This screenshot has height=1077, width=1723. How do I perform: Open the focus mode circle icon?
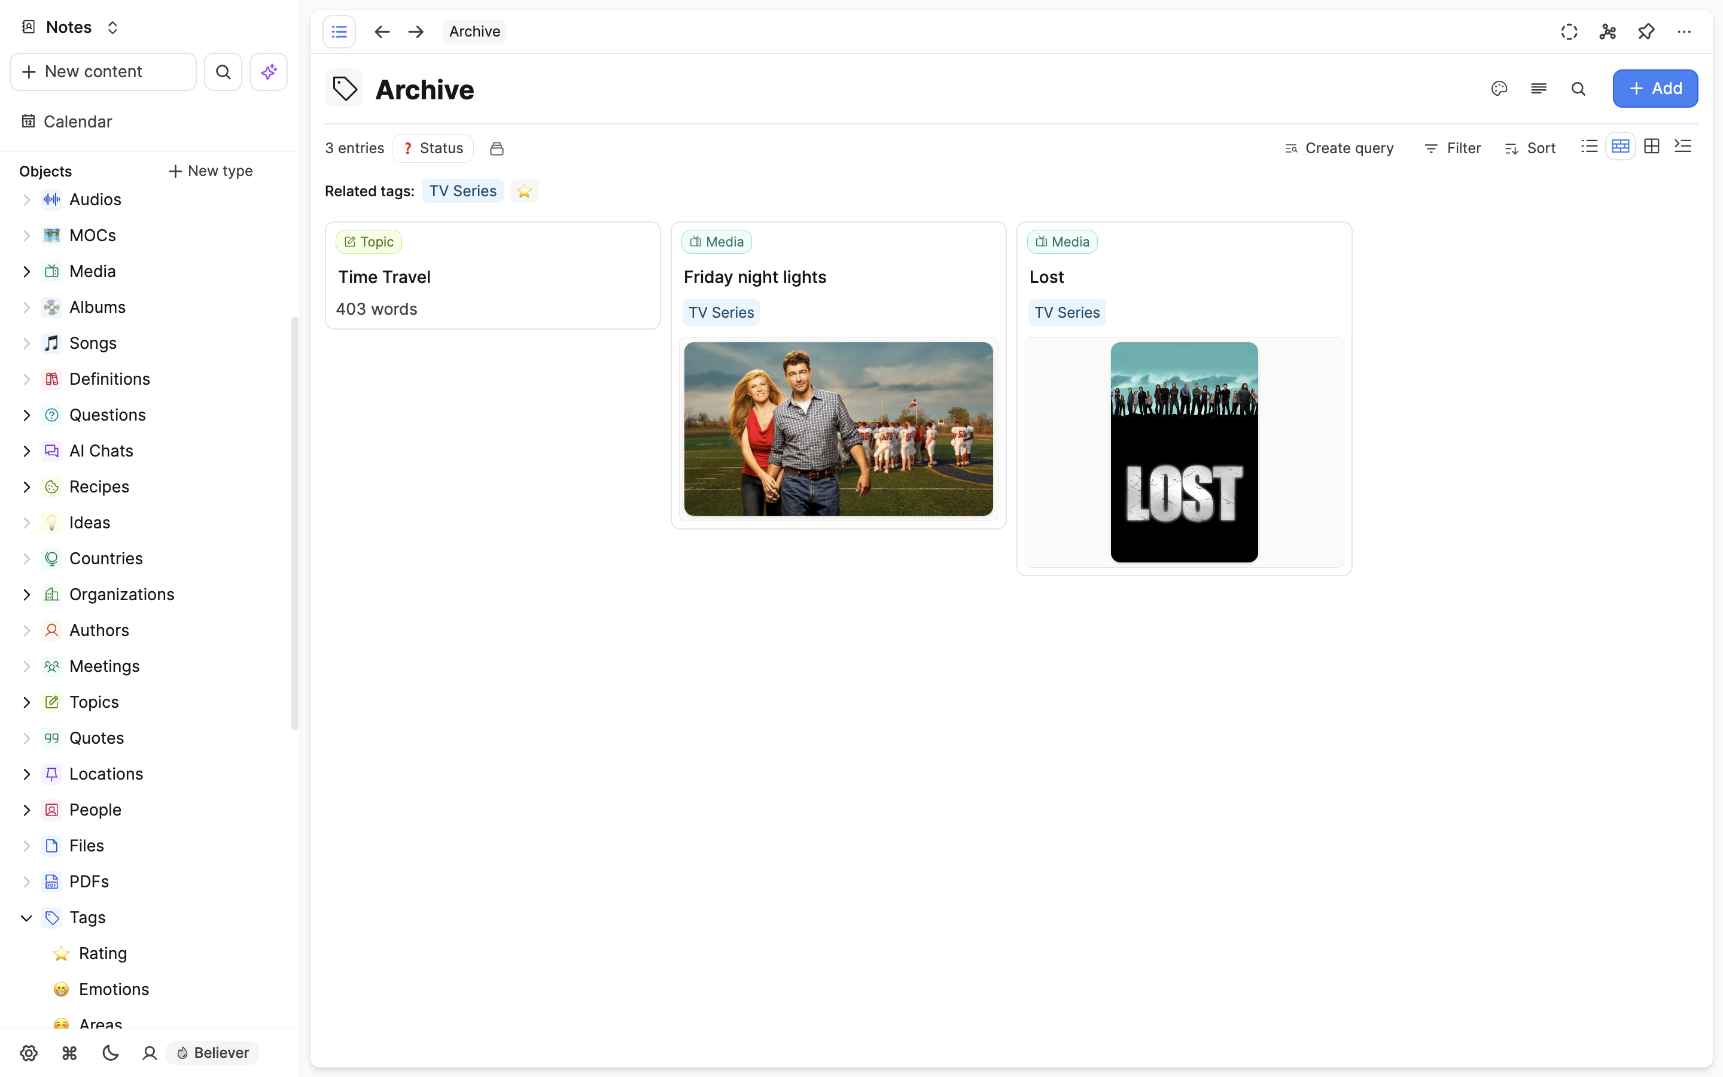1569,31
